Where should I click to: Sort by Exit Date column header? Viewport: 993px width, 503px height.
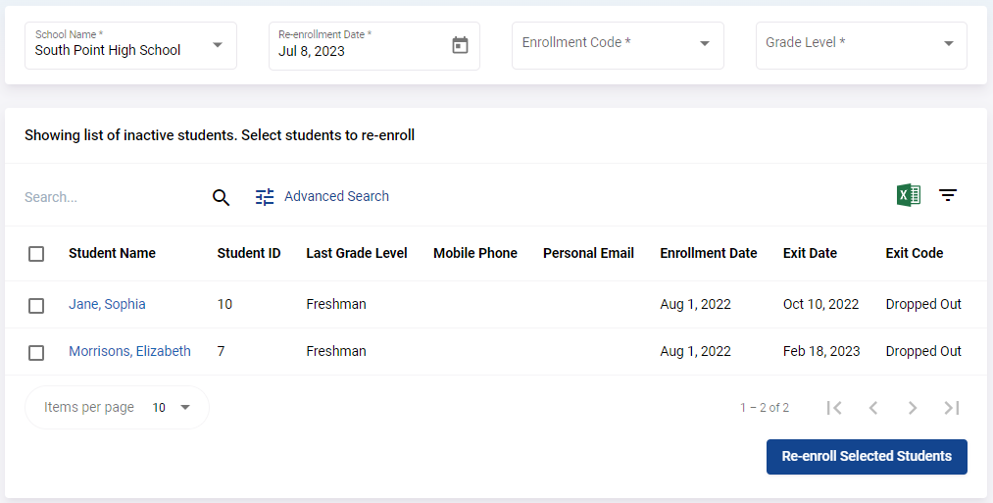point(810,253)
